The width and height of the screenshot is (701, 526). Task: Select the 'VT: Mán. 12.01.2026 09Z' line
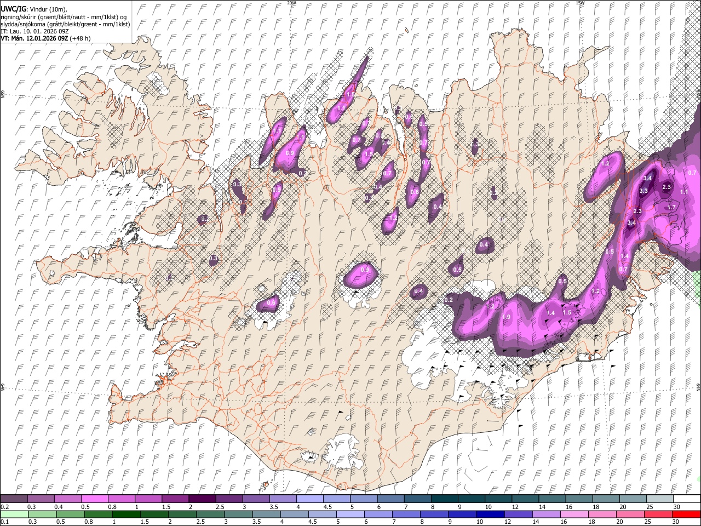click(x=35, y=38)
